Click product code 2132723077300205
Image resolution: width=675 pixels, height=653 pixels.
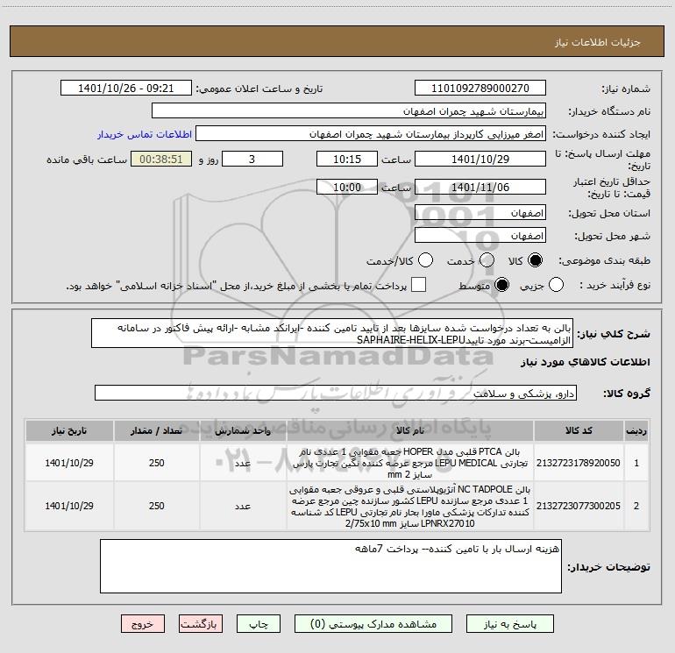(579, 507)
